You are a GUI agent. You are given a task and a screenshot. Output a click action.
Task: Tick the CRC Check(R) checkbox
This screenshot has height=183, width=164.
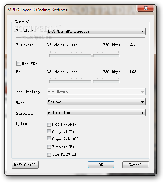[x=49, y=125]
